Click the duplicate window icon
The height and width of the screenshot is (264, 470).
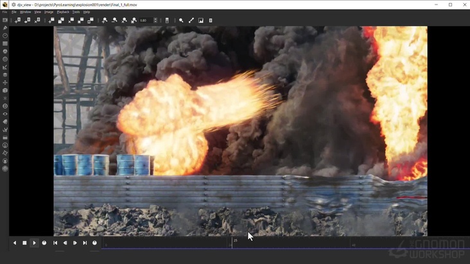pos(27,21)
